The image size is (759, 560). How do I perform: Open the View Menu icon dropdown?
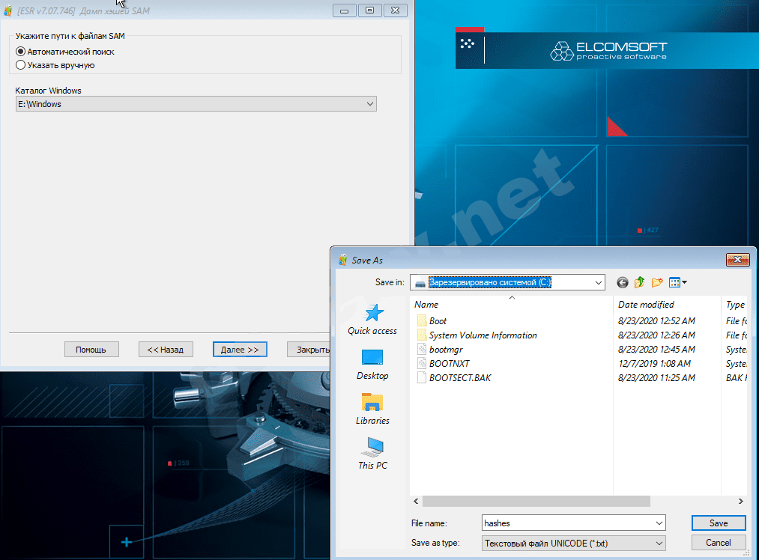pos(678,282)
